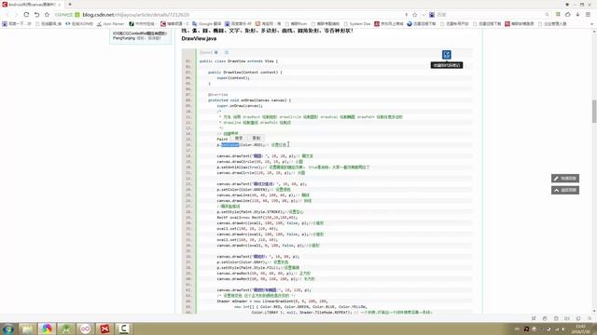Click the star icon right of the address bar

click(414, 15)
